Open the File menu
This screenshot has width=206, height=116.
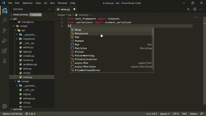[10, 3]
